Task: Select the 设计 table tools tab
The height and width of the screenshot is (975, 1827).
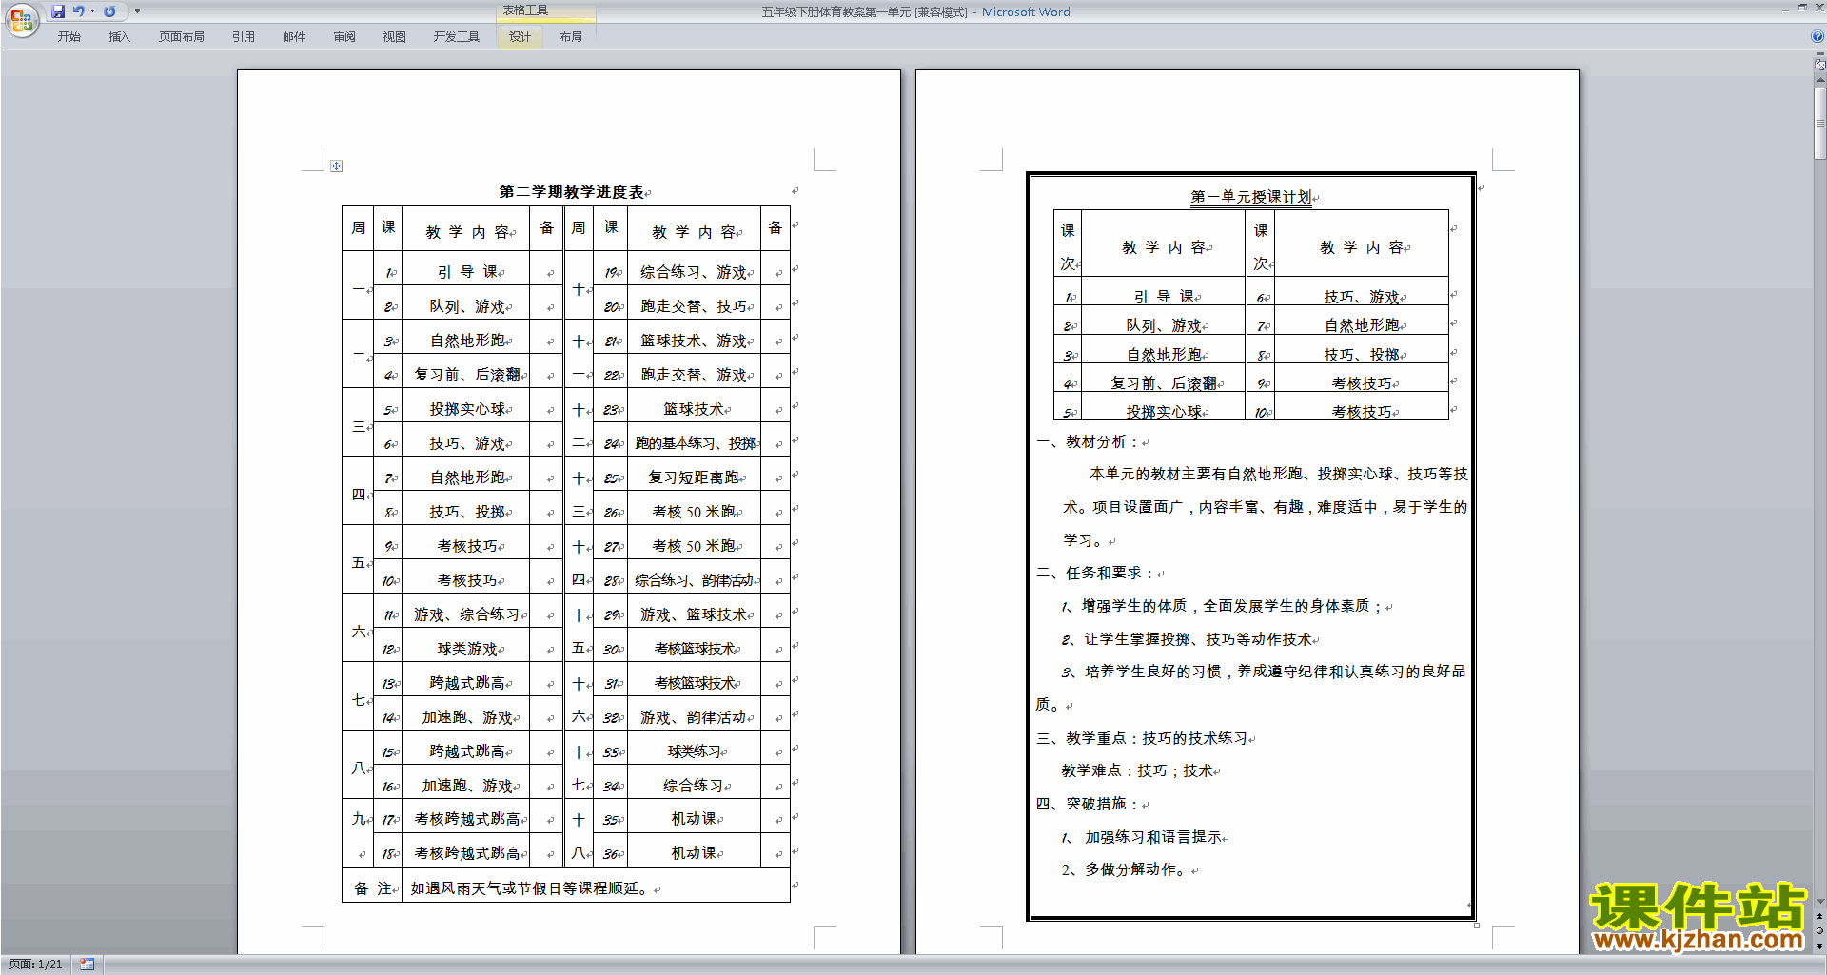Action: (520, 37)
